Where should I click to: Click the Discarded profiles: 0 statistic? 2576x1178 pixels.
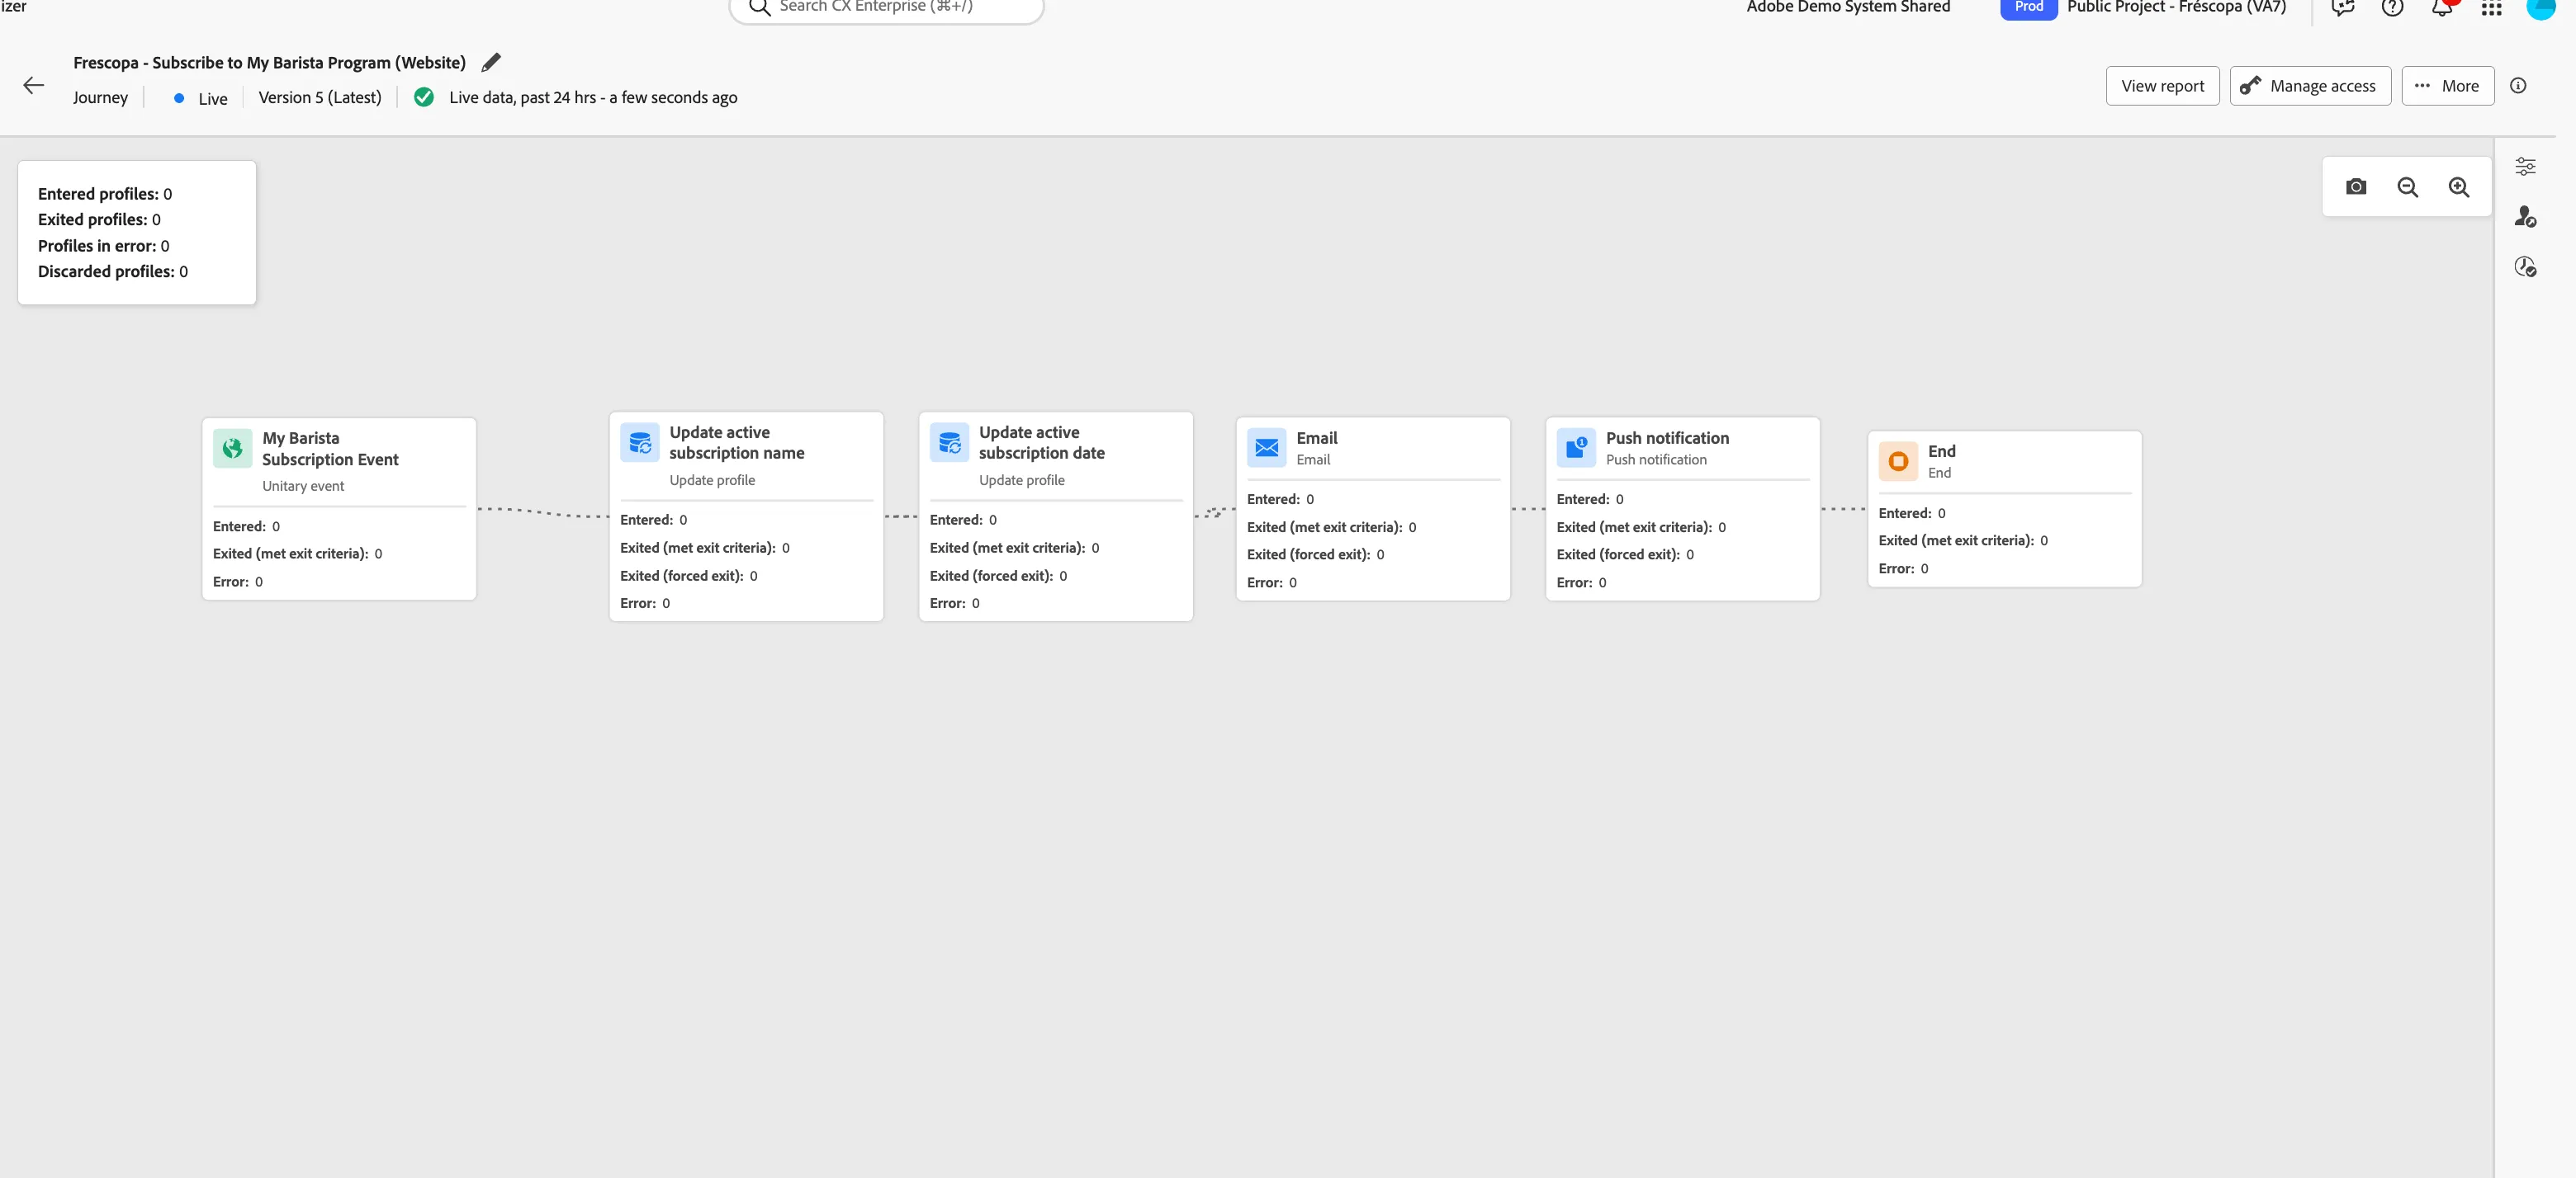113,271
